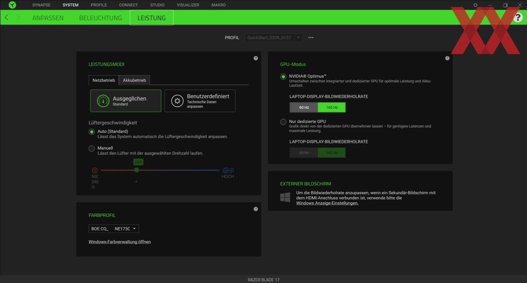Click the Lüftergeschwindigkeit heading
527x283 pixels.
113,123
